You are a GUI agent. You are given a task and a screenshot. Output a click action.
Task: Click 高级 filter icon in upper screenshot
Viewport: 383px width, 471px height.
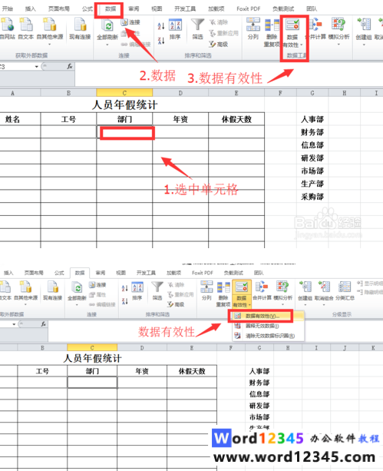click(213, 44)
